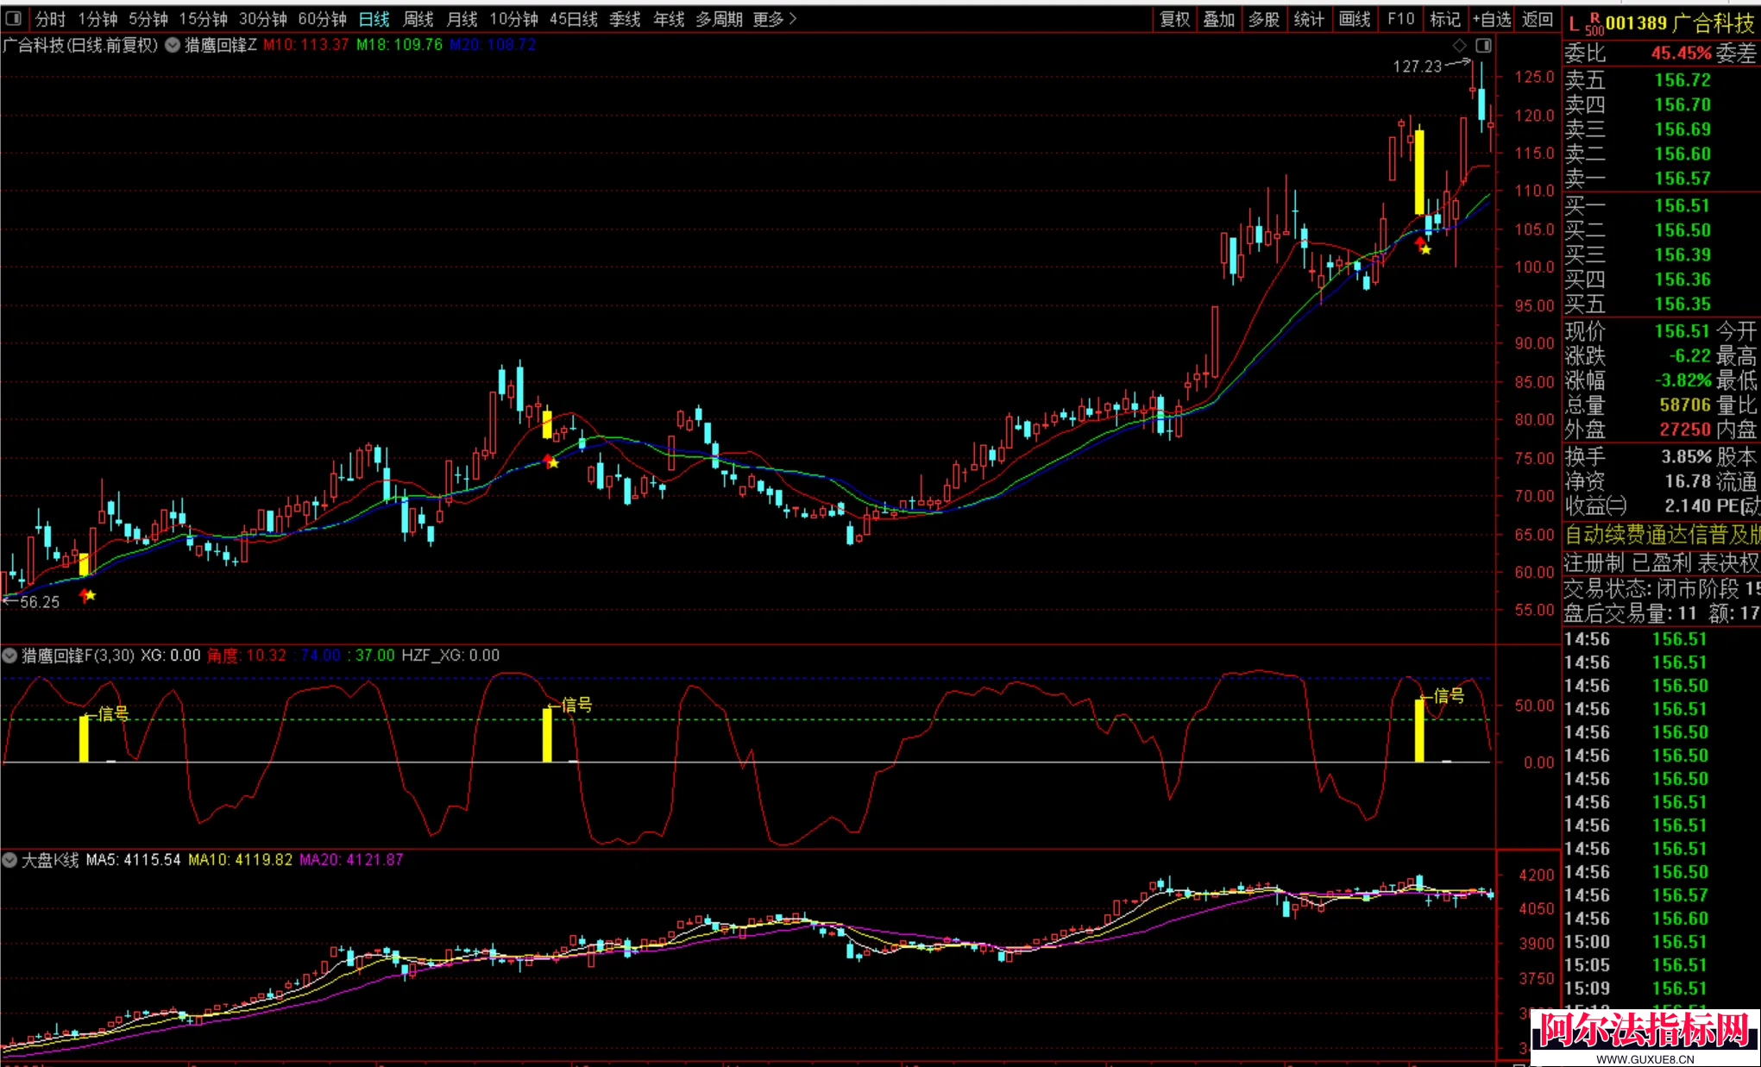Click the 127.23 high price label
The image size is (1761, 1067).
(x=1417, y=66)
